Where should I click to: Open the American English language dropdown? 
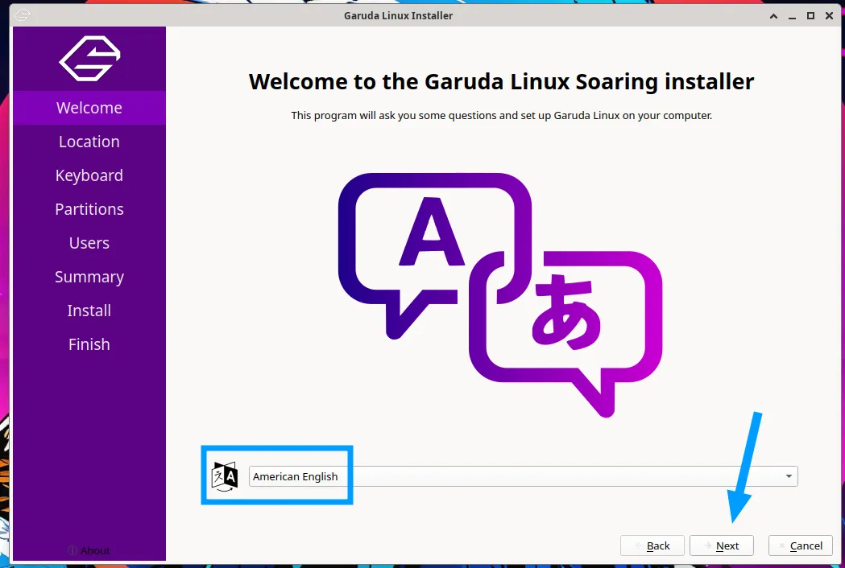pos(523,476)
